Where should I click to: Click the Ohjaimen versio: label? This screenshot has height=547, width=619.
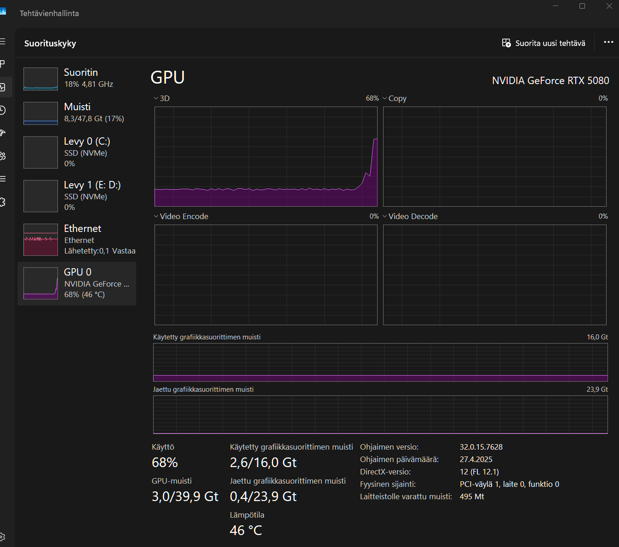[x=389, y=447]
